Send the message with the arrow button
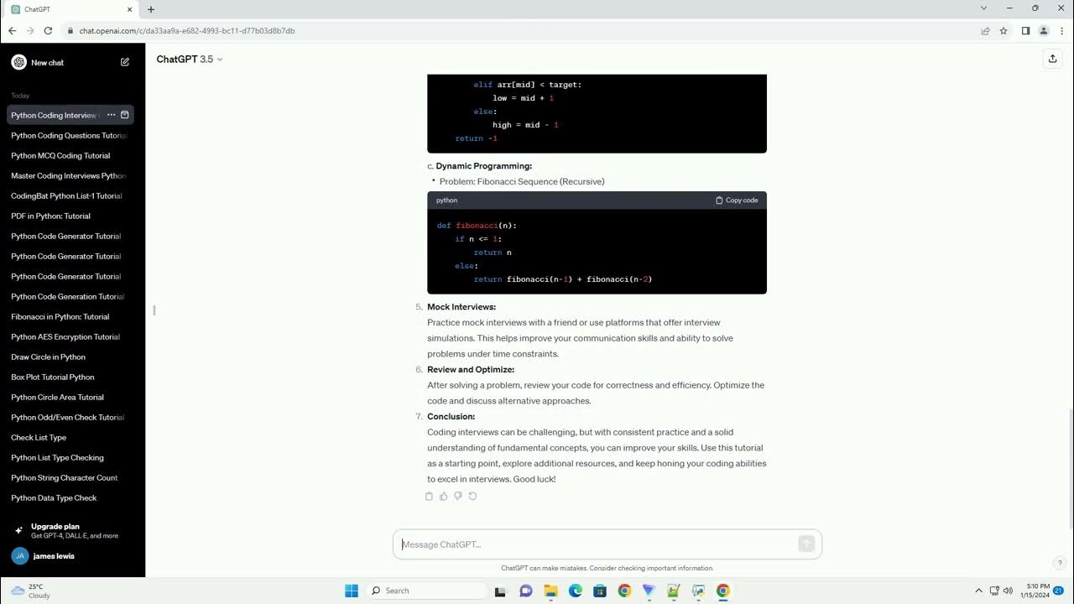The image size is (1074, 604). pyautogui.click(x=806, y=544)
